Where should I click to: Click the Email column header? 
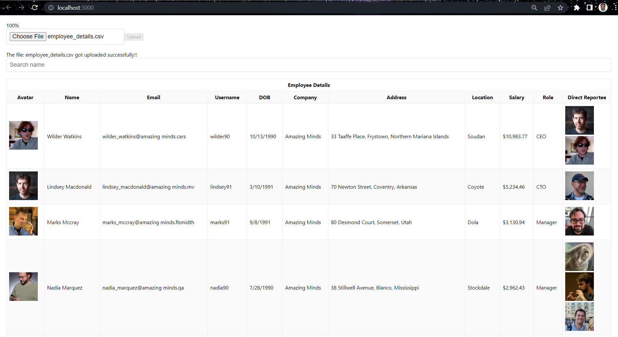153,97
